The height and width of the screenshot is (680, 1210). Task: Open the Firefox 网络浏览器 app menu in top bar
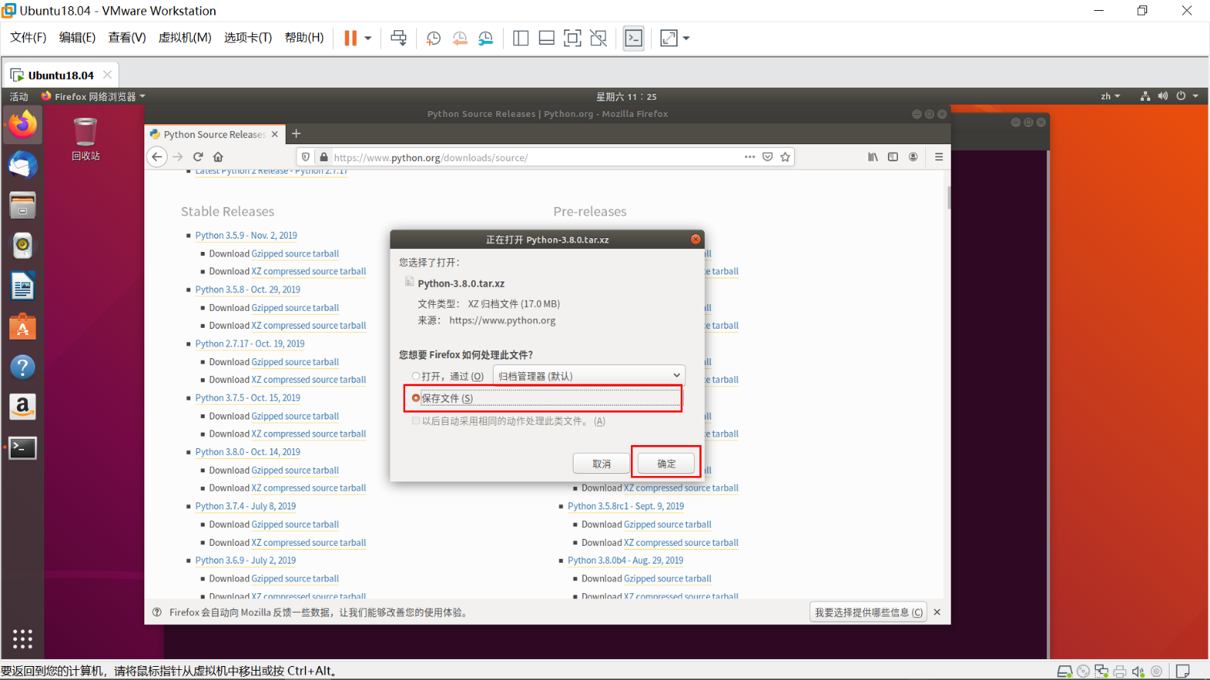(93, 96)
